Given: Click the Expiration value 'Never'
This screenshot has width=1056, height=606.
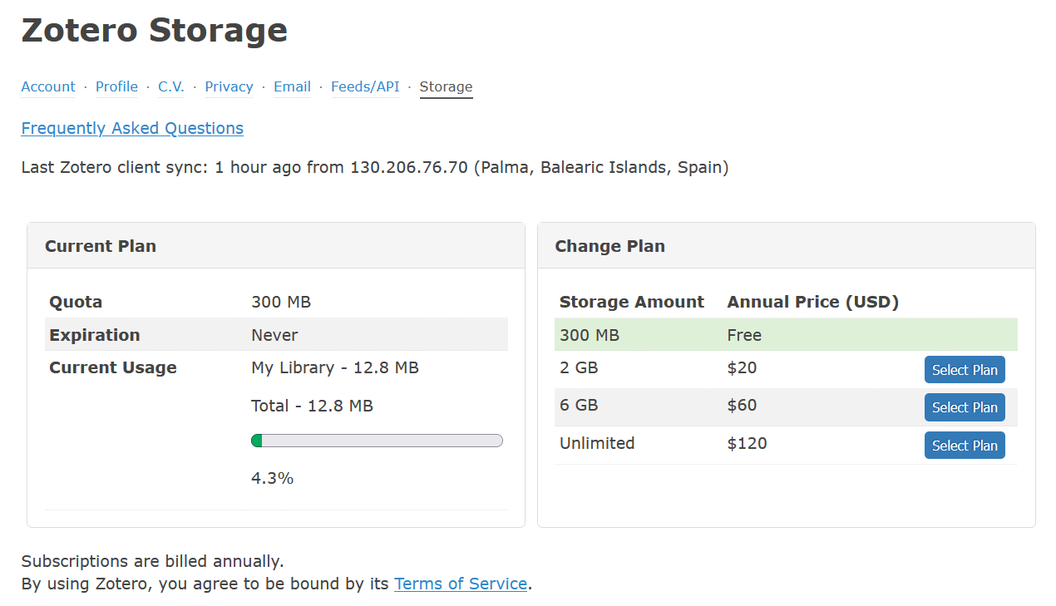Looking at the screenshot, I should coord(274,335).
